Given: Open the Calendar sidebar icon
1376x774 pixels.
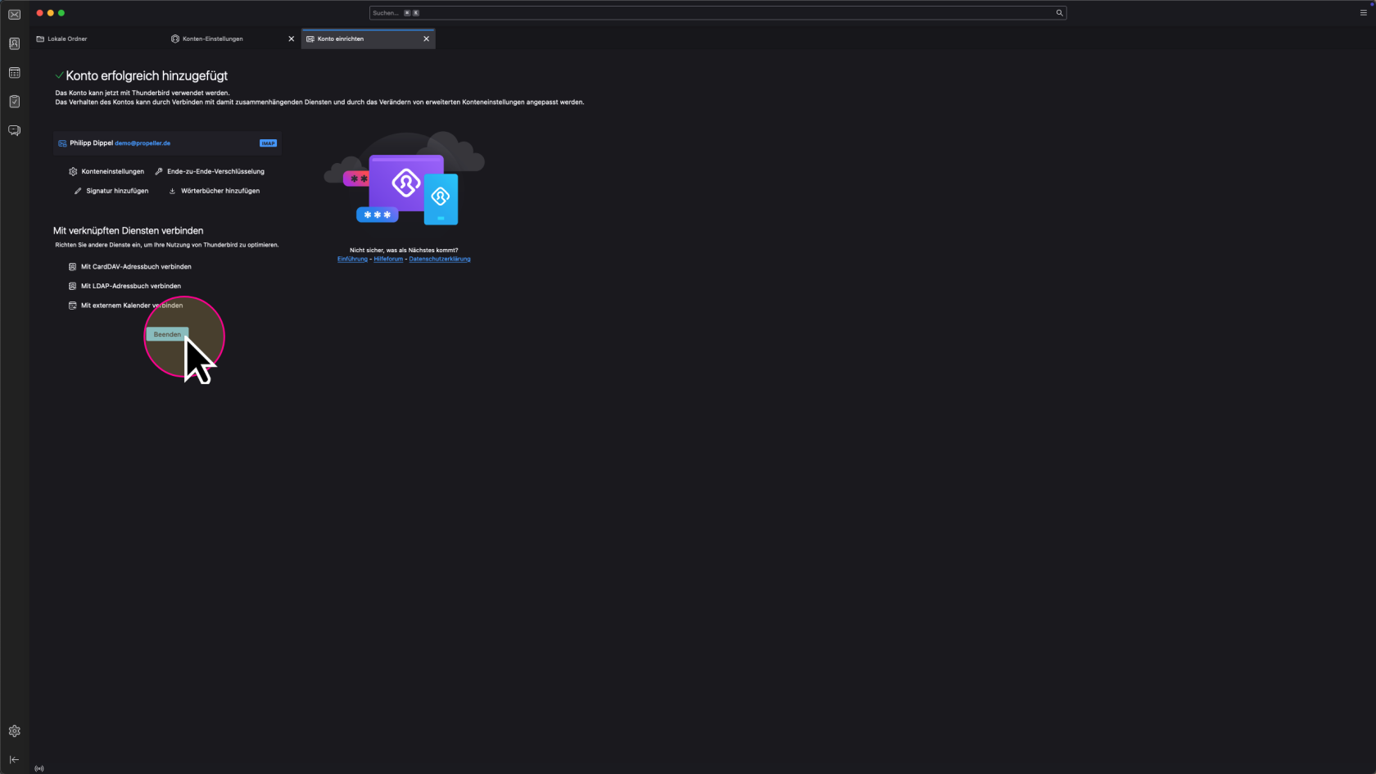Looking at the screenshot, I should click(14, 73).
